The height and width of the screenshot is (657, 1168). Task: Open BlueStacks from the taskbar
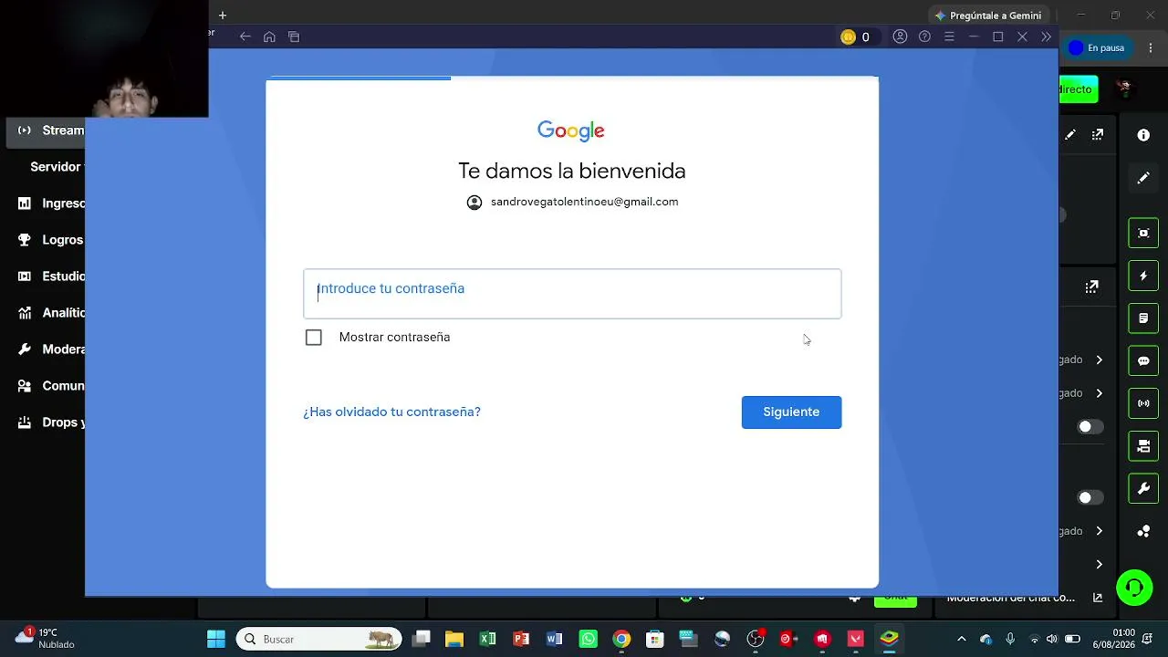(x=890, y=639)
